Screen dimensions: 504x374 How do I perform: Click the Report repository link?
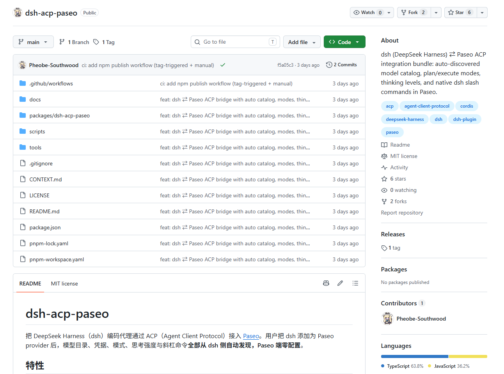pyautogui.click(x=402, y=213)
